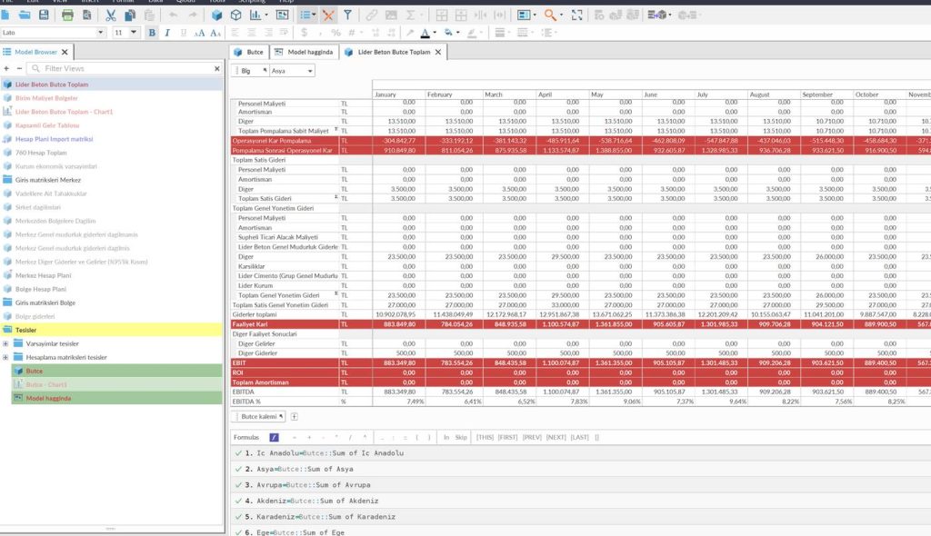Open the filter funnel tool
This screenshot has width=931, height=536.
(347, 15)
